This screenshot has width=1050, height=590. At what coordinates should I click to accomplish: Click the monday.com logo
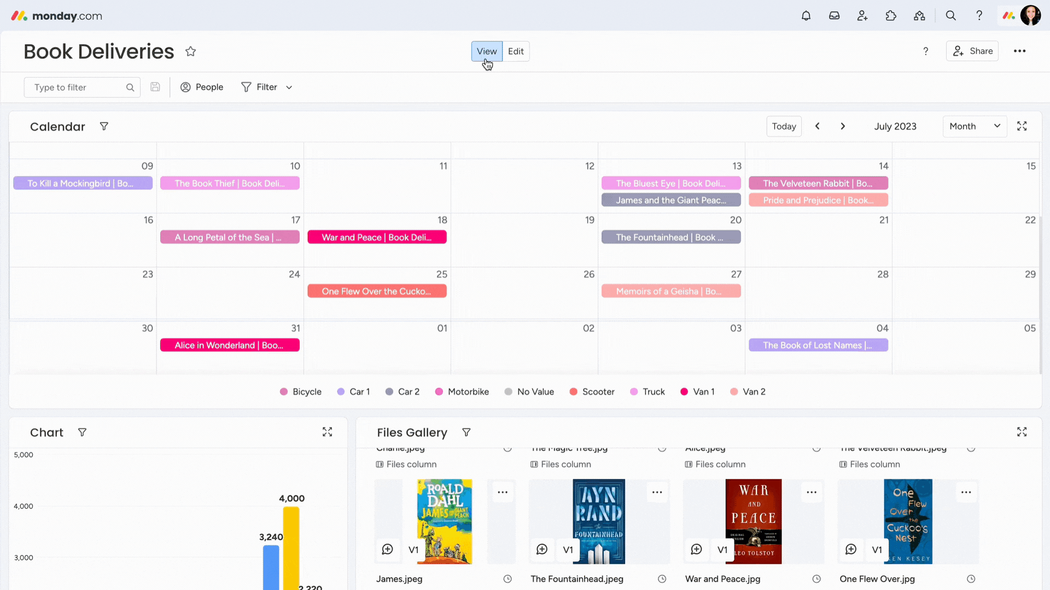[56, 16]
